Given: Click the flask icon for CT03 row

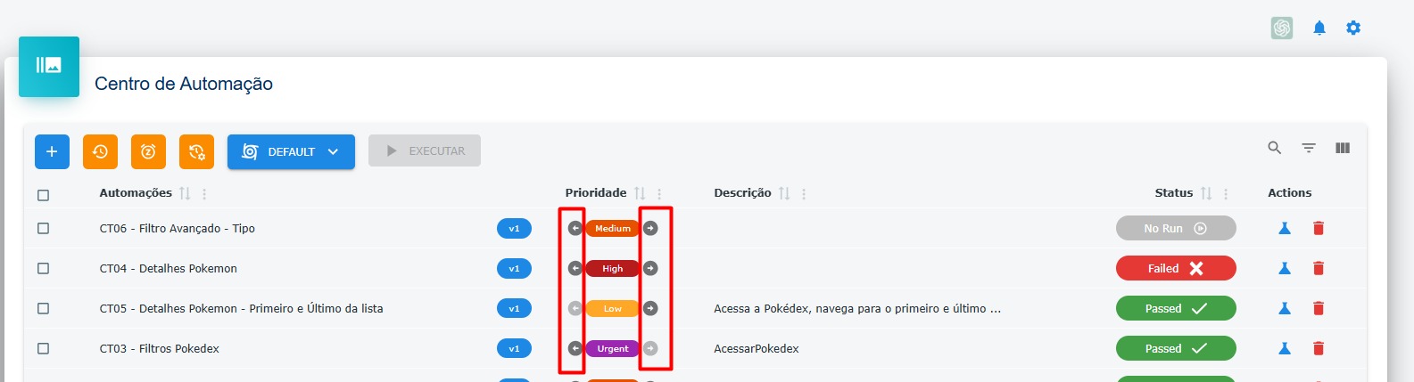Looking at the screenshot, I should pos(1285,348).
